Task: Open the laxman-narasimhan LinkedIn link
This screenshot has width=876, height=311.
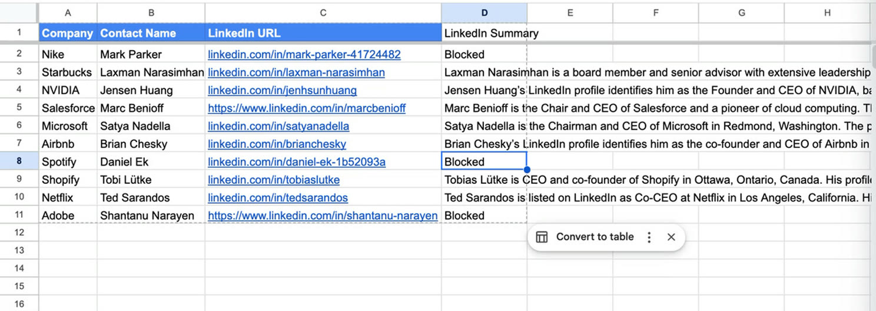Action: [296, 72]
